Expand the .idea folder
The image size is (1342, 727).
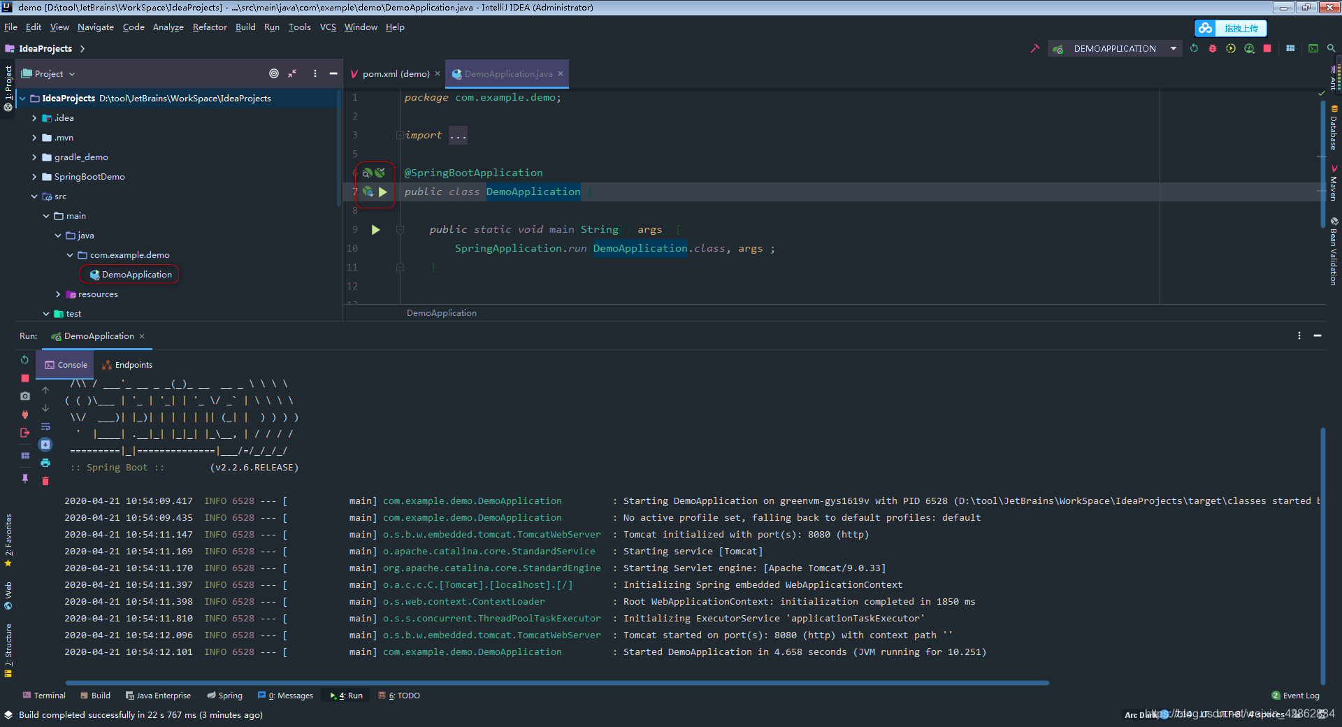(x=34, y=118)
